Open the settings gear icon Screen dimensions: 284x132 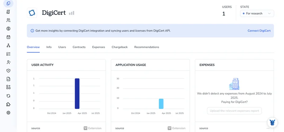coord(8,112)
